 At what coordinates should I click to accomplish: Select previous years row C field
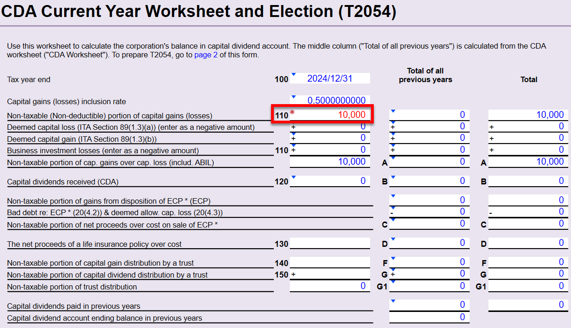coord(429,223)
